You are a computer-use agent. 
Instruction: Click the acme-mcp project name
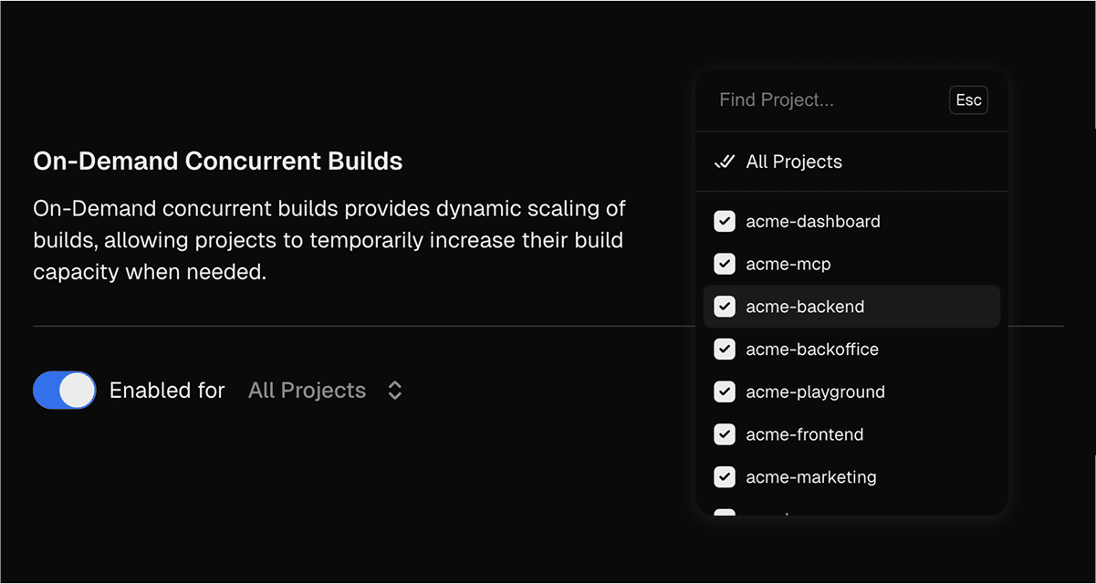[788, 264]
